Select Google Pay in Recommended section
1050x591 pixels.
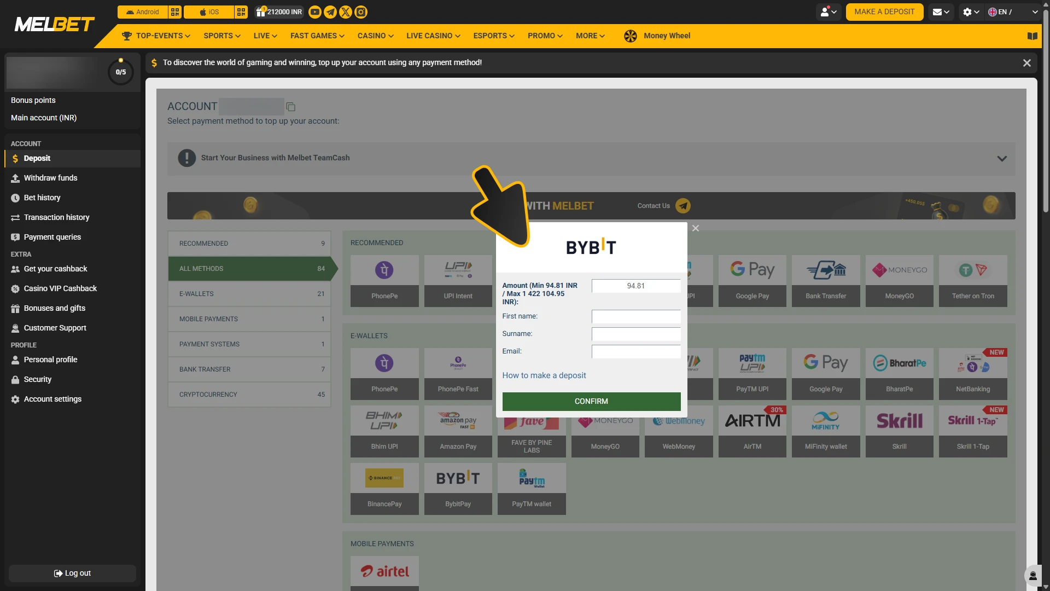[x=752, y=281]
